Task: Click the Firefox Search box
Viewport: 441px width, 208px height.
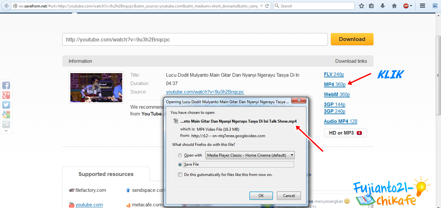Action: [314, 6]
